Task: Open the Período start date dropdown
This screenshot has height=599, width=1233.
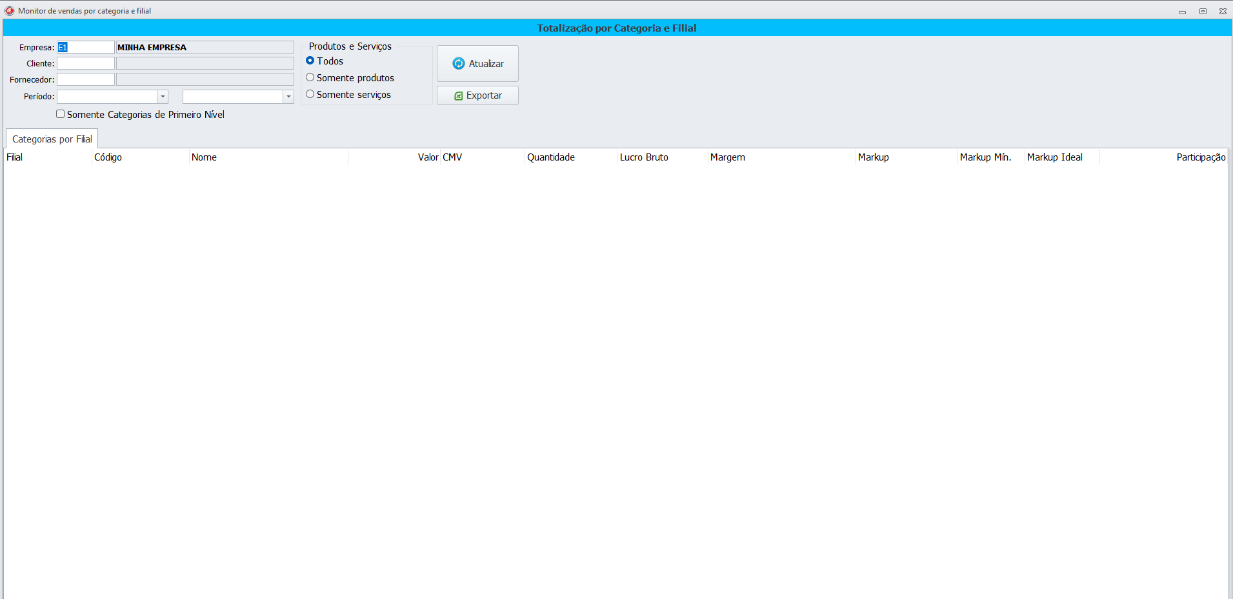Action: [x=163, y=97]
